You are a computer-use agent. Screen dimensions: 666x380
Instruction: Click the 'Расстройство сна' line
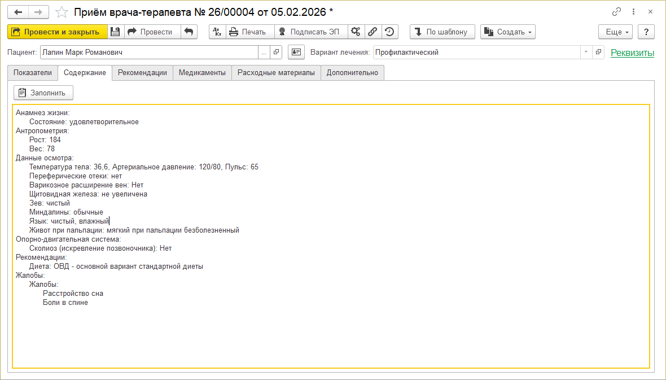point(73,294)
